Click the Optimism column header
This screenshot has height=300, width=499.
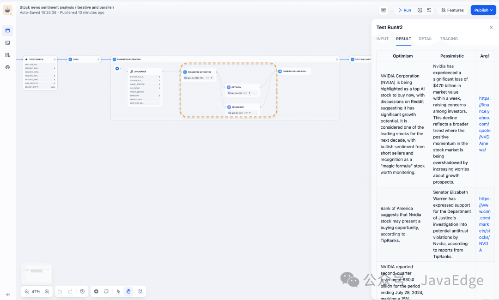402,56
